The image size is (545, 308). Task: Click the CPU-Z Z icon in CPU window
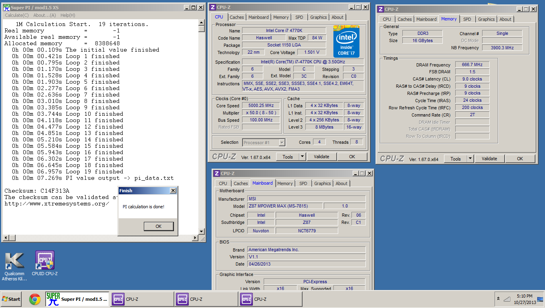click(212, 7)
